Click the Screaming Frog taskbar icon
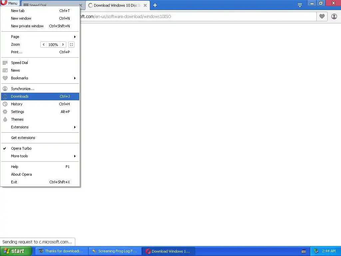The width and height of the screenshot is (341, 256). [94, 251]
